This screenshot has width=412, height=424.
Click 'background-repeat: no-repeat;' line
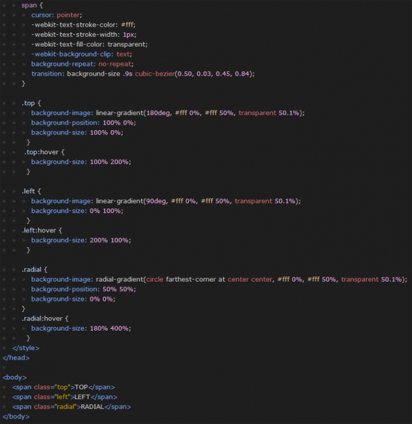(x=82, y=64)
